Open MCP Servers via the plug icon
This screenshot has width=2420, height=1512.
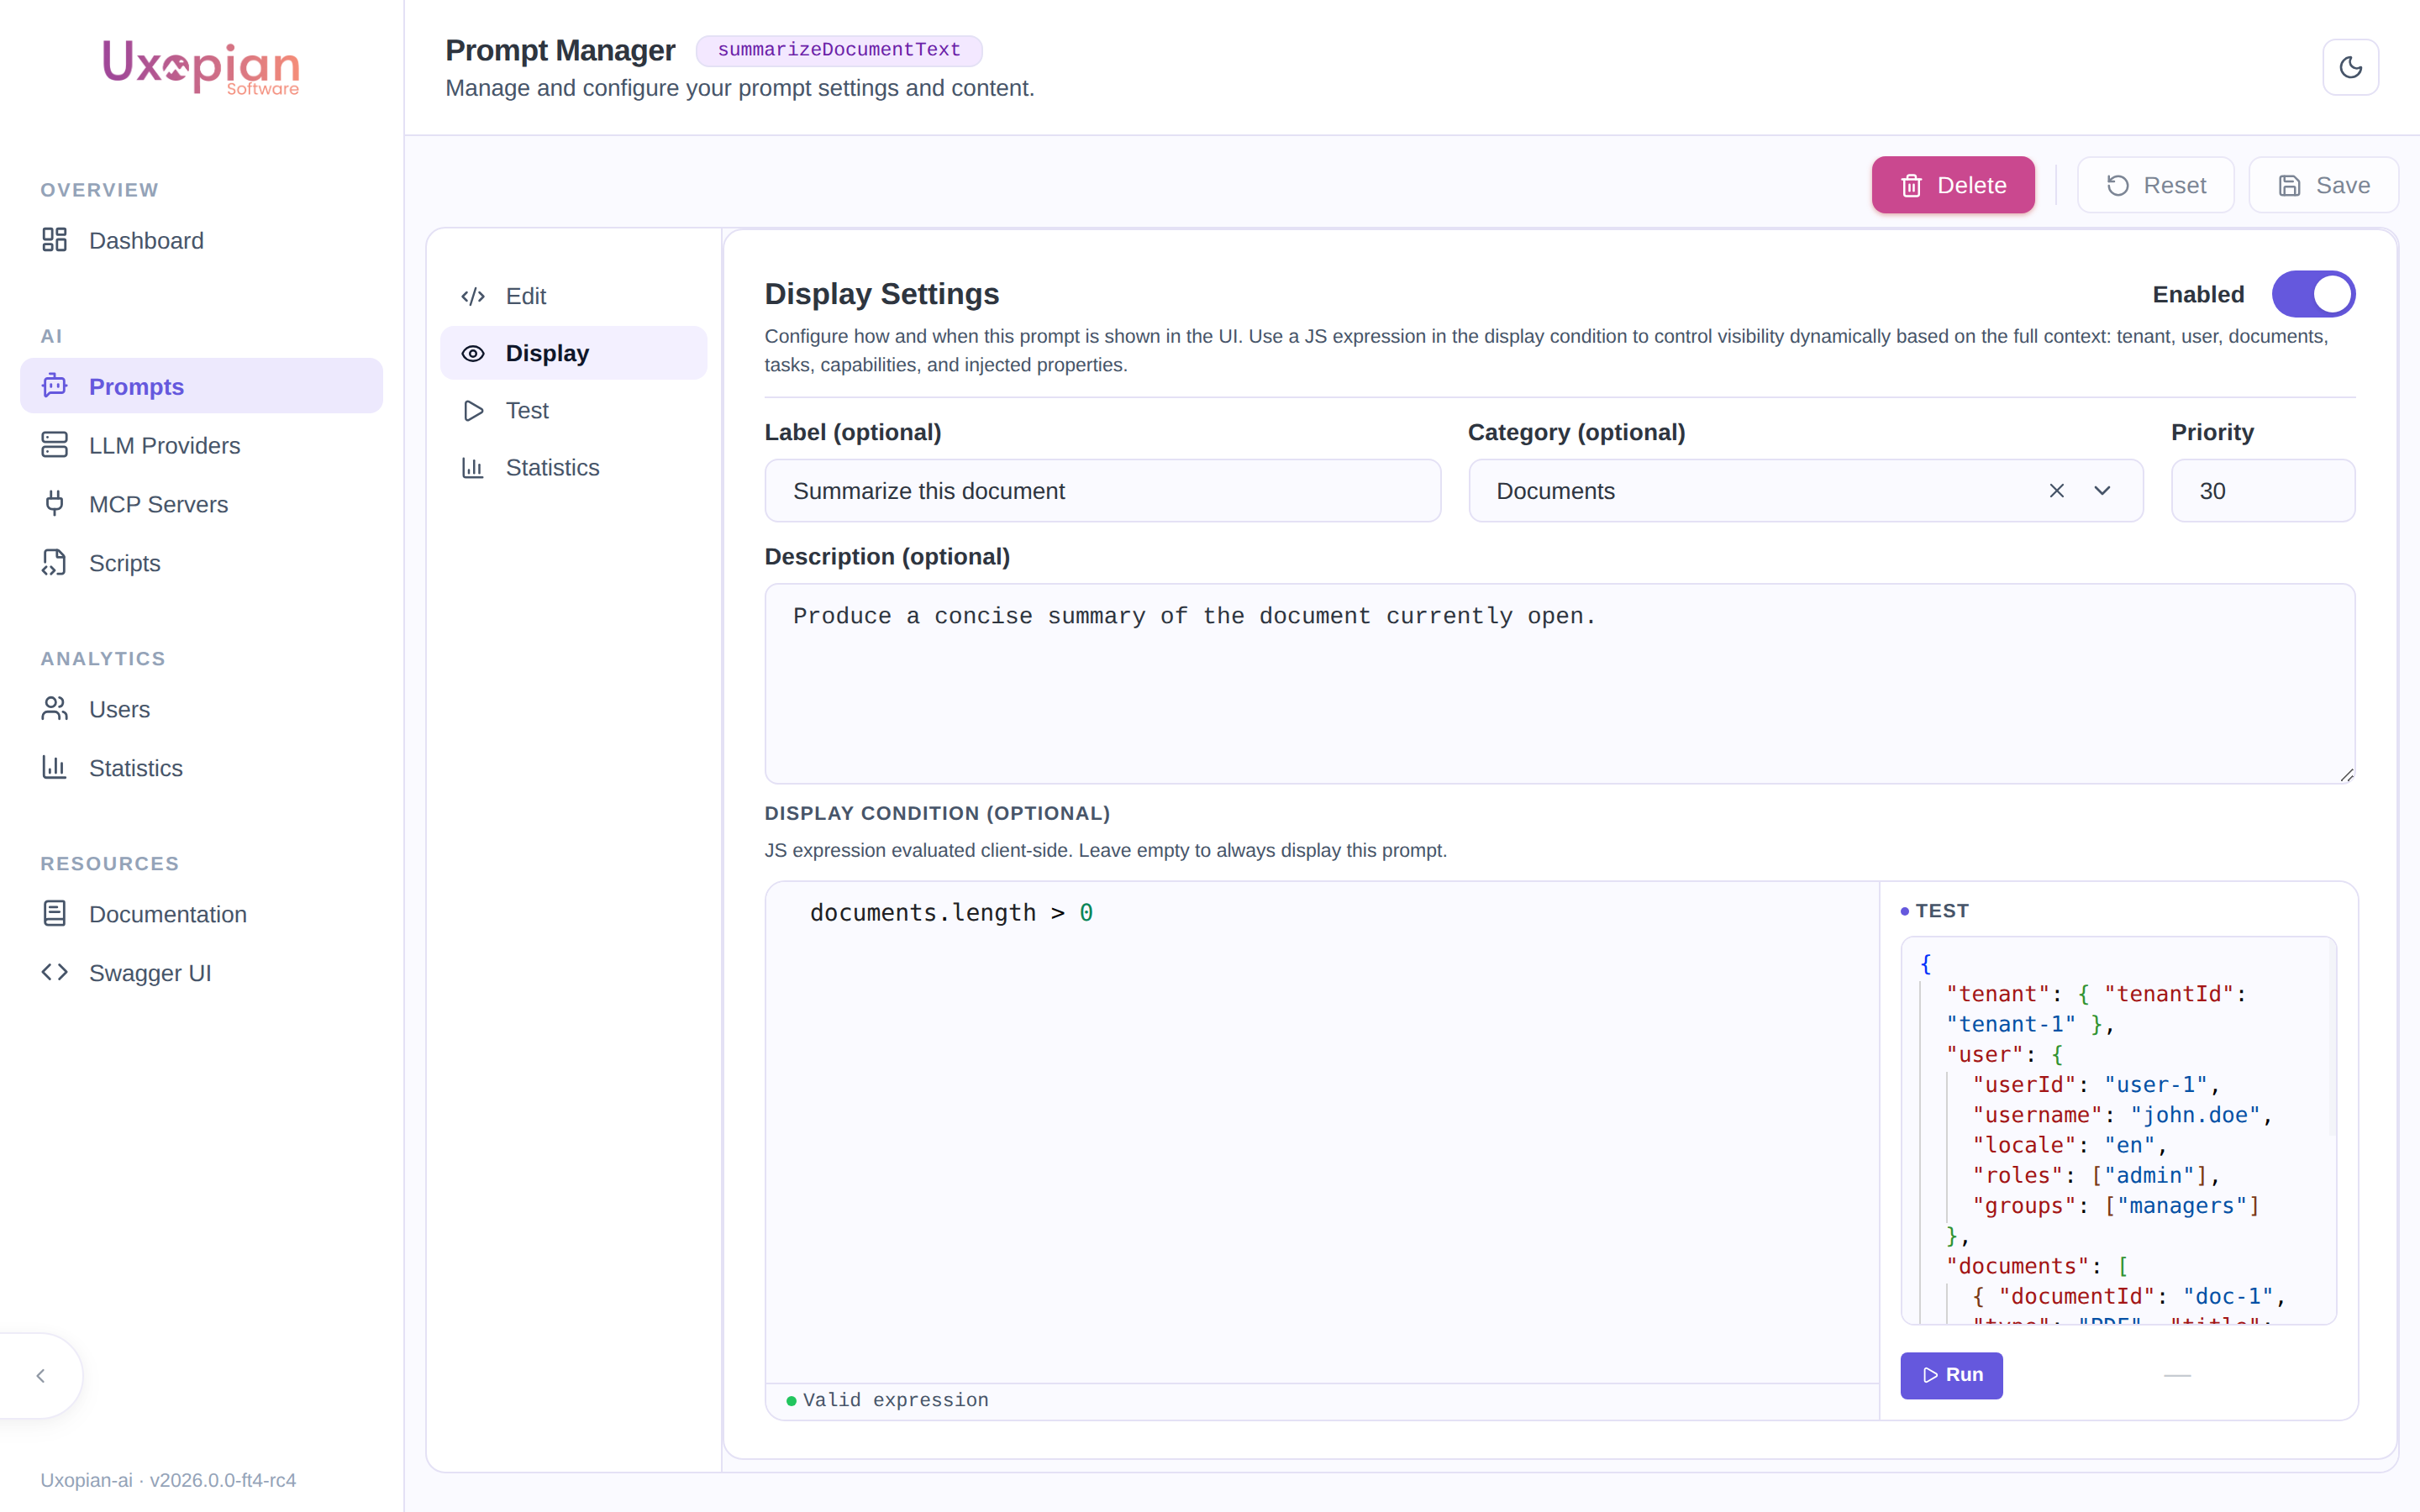click(x=54, y=504)
